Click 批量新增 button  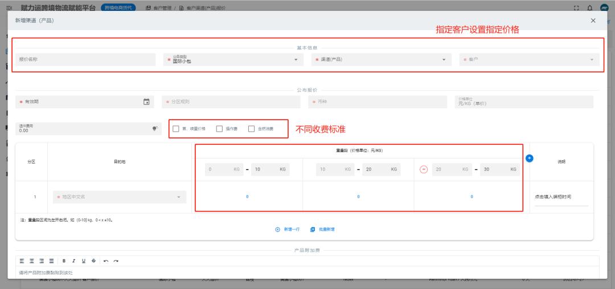click(322, 229)
